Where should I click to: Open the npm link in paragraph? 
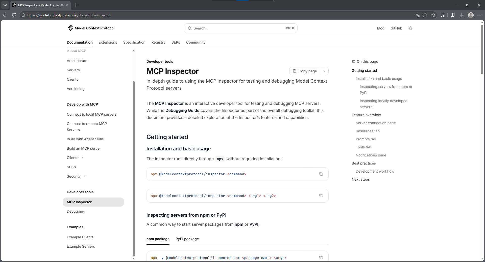(239, 224)
